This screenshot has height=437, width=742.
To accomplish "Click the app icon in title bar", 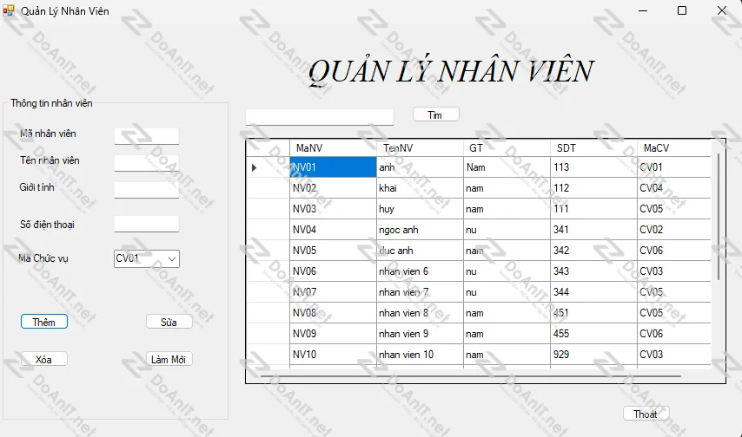I will (9, 10).
